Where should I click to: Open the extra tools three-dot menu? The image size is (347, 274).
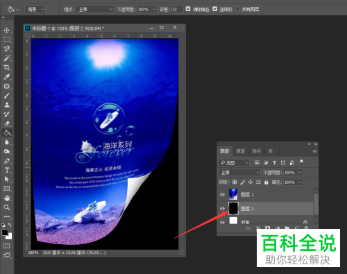pyautogui.click(x=7, y=216)
